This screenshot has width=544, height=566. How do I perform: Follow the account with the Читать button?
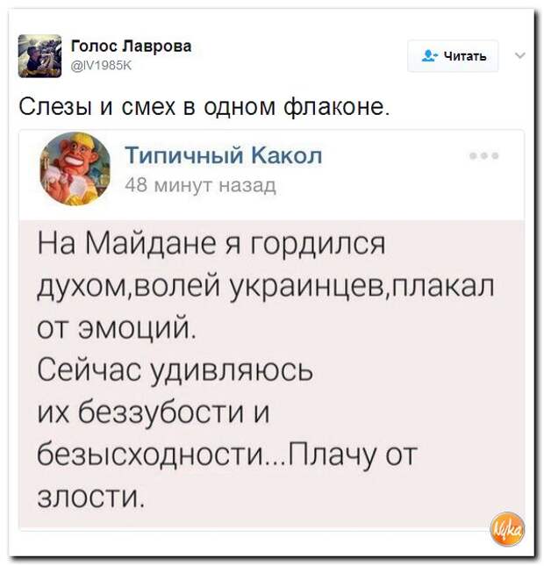[x=453, y=56]
